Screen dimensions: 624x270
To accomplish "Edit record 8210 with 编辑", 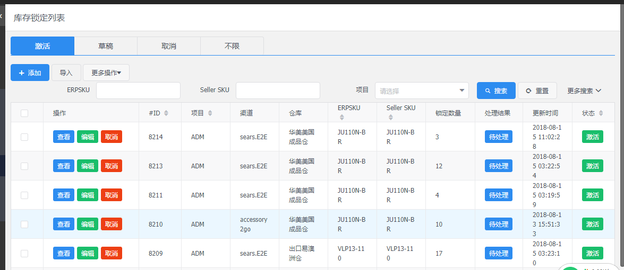I will [x=88, y=224].
